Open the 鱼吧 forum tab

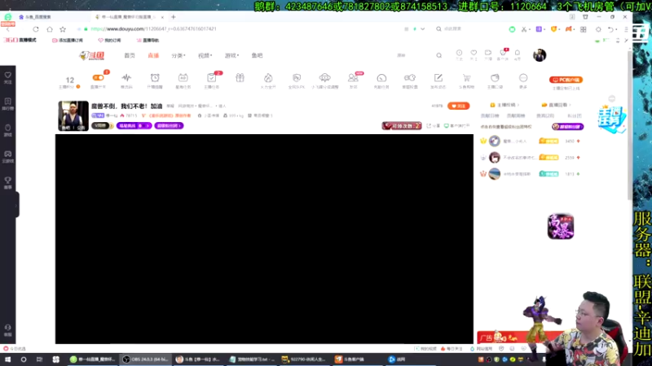(257, 55)
